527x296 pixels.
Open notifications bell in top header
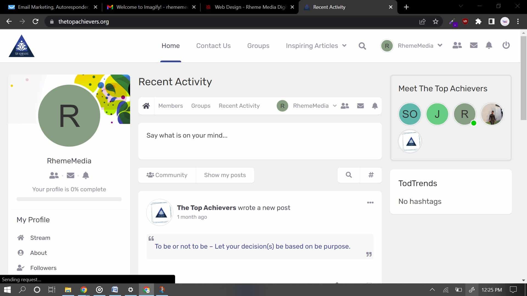(489, 45)
